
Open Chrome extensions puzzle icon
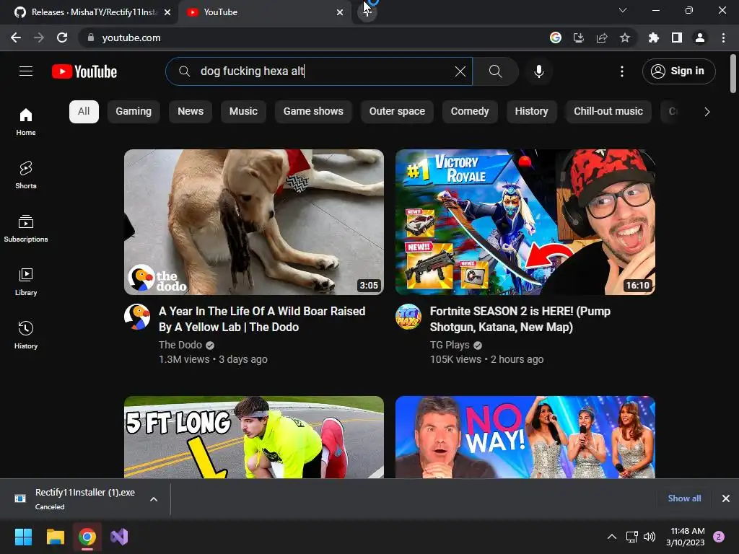pyautogui.click(x=653, y=38)
